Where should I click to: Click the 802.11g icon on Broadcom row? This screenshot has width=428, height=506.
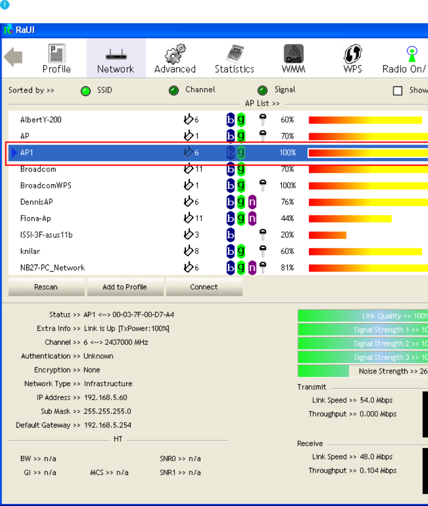point(241,169)
